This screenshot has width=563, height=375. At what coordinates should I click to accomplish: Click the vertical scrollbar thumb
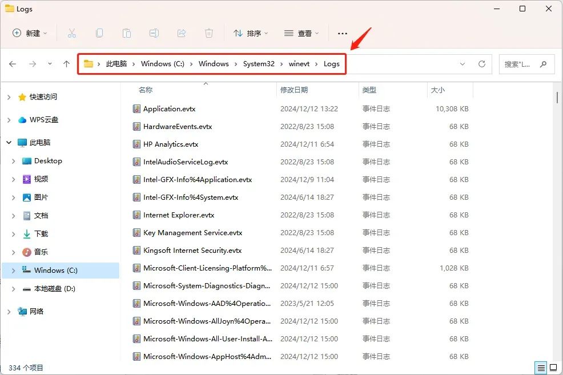[557, 98]
